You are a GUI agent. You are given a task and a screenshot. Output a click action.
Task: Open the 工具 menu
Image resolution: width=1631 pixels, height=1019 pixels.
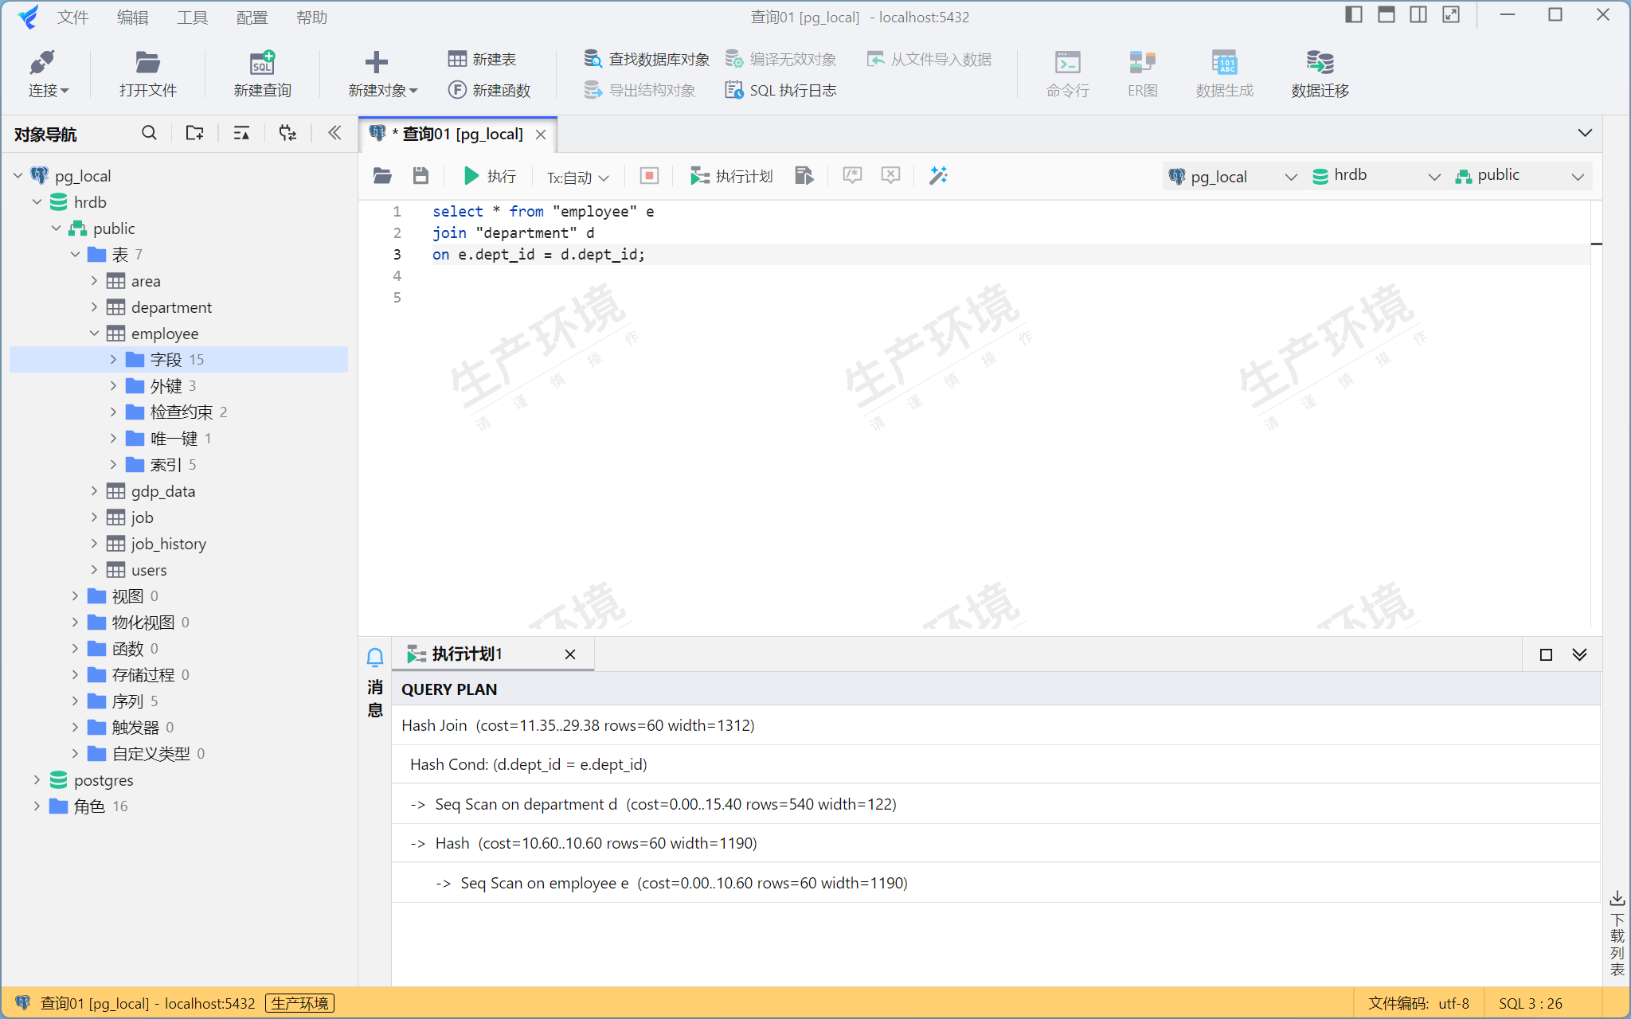[x=192, y=17]
